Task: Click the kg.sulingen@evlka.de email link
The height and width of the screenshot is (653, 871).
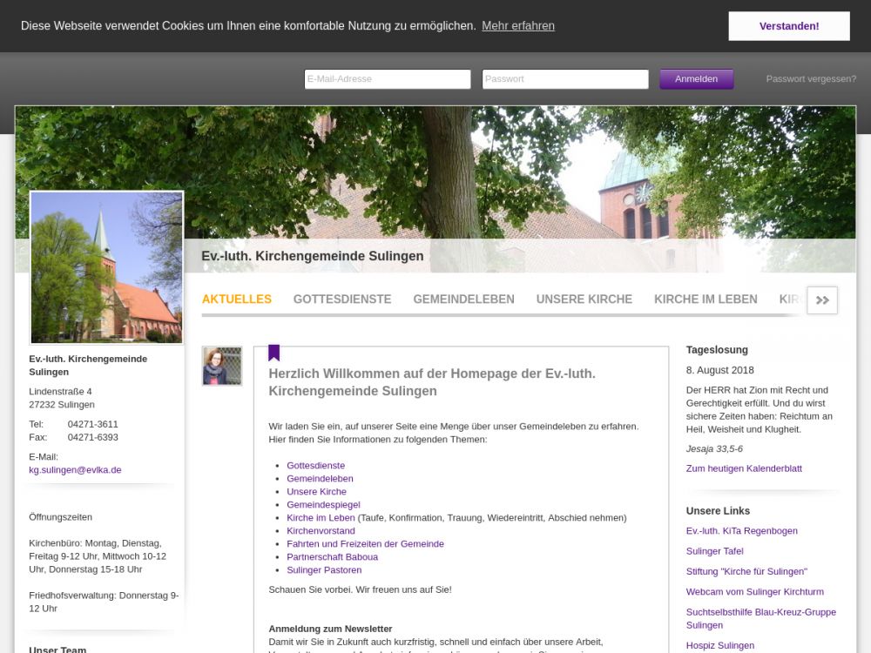Action: 75,470
